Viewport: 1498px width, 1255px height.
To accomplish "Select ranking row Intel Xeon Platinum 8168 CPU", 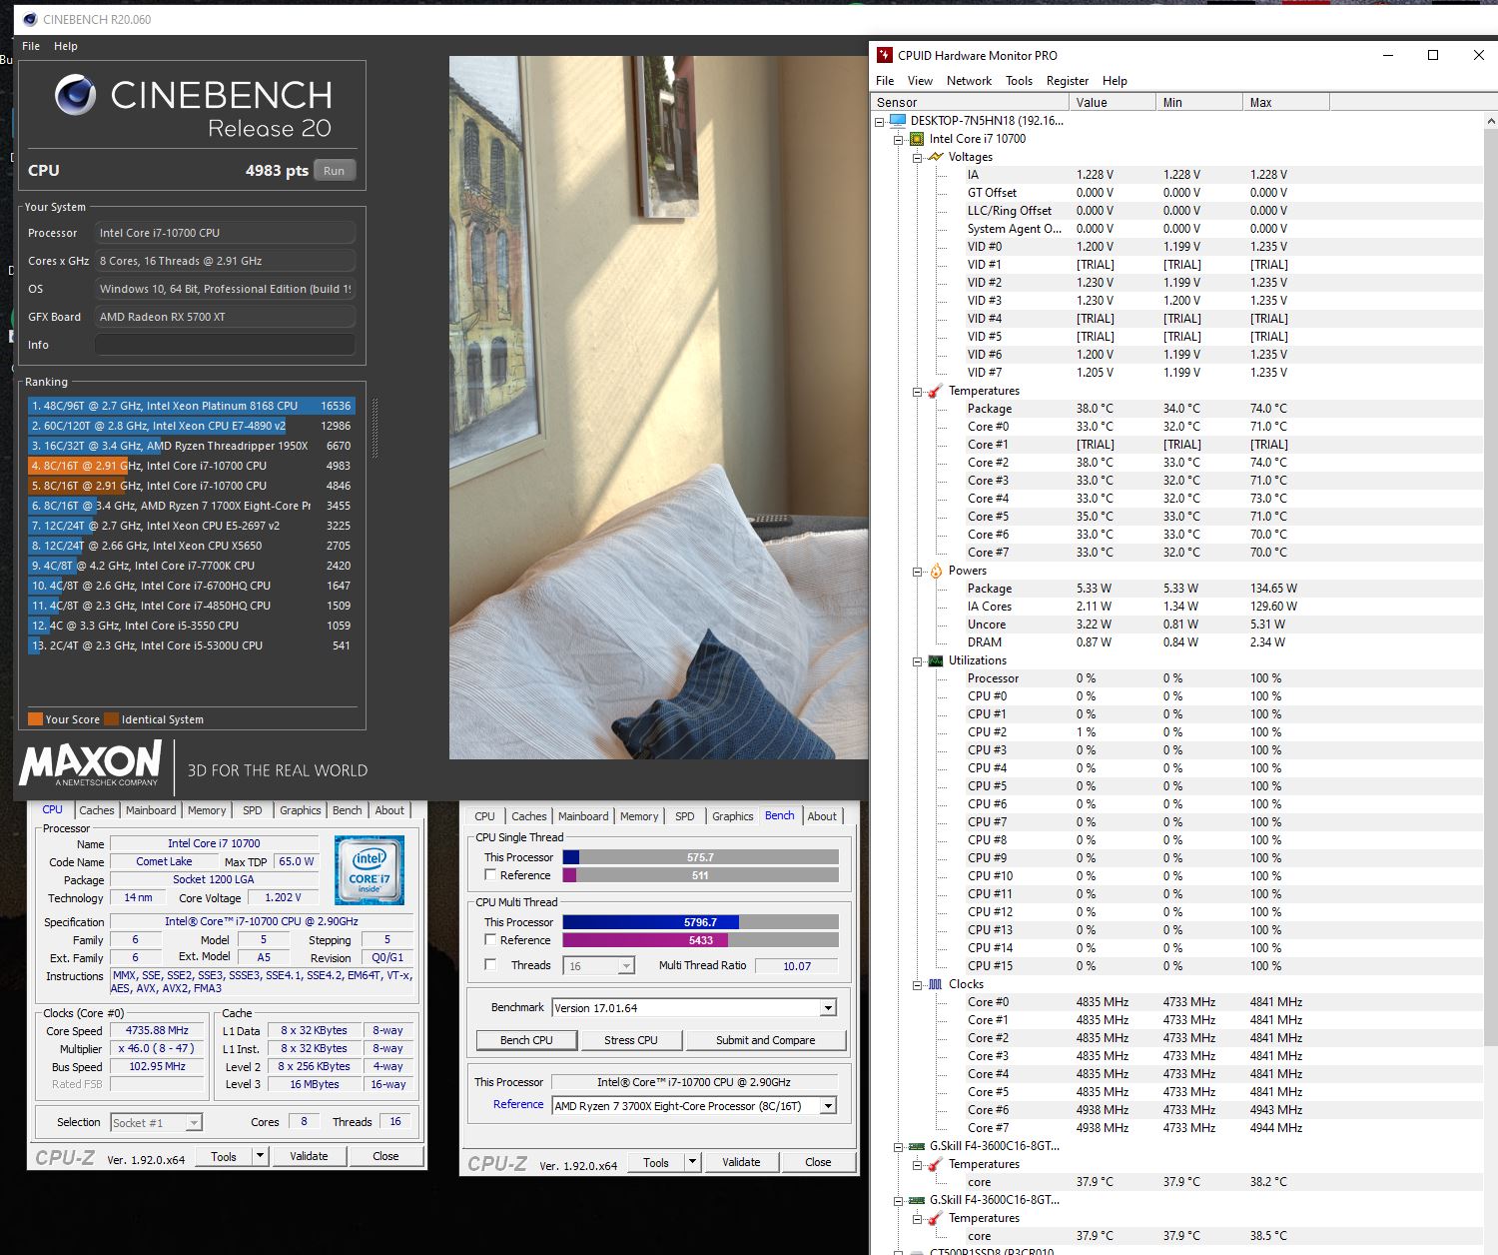I will 191,406.
